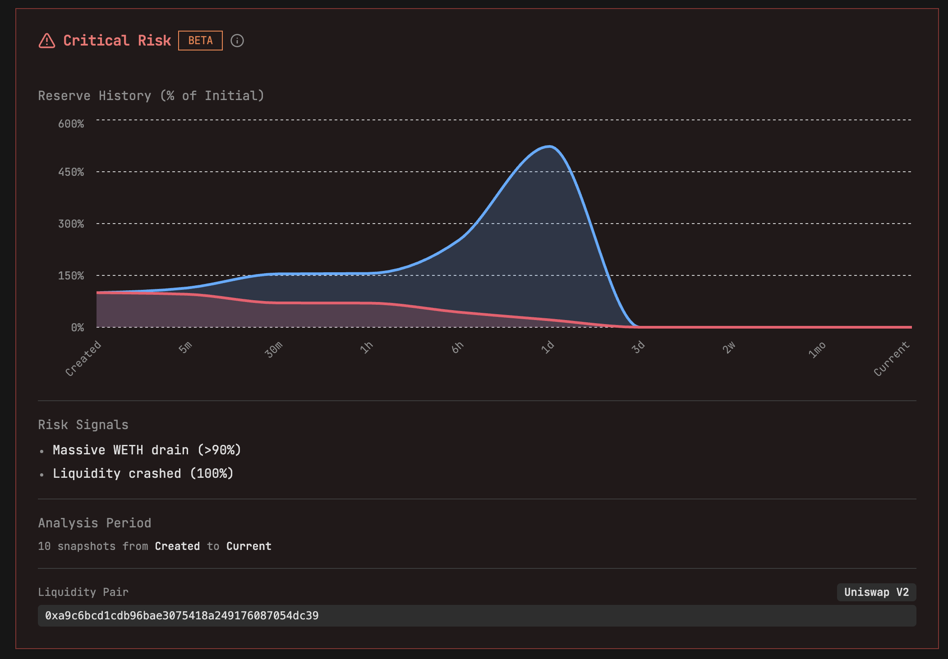This screenshot has width=948, height=659.
Task: Click the Uniswap V2 badge
Action: click(x=876, y=592)
